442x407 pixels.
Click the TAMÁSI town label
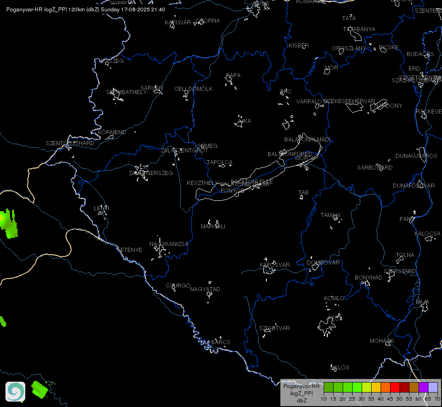[330, 215]
